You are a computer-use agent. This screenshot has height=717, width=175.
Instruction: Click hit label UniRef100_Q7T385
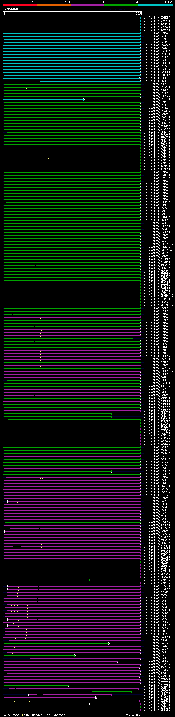pyautogui.click(x=157, y=102)
